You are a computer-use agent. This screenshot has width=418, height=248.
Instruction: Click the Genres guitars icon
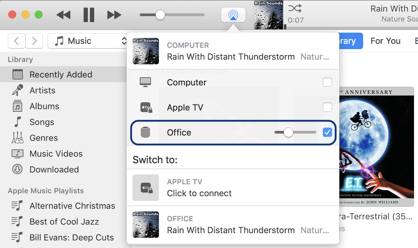point(18,138)
